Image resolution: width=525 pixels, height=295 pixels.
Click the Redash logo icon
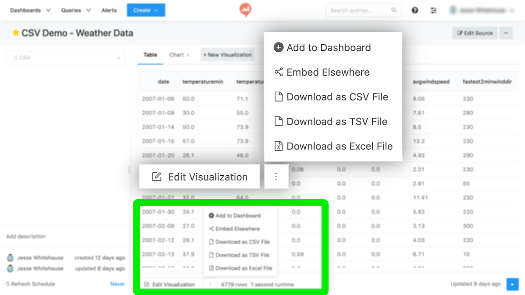tap(245, 10)
